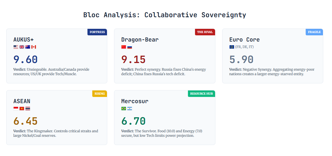Click the Argentina flag icon
The width and height of the screenshot is (332, 156).
click(x=130, y=109)
